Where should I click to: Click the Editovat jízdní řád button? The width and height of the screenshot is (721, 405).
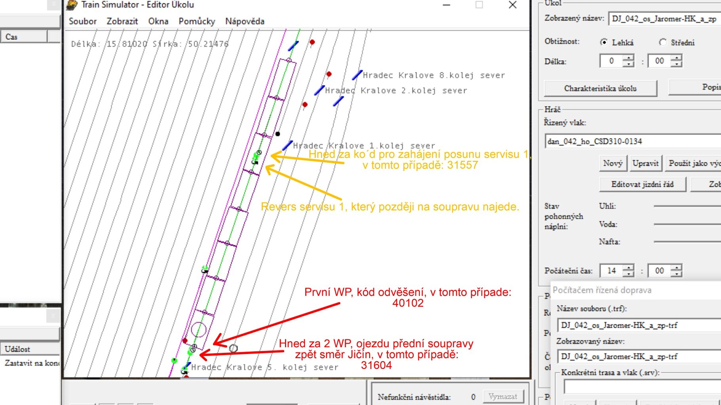coord(642,184)
